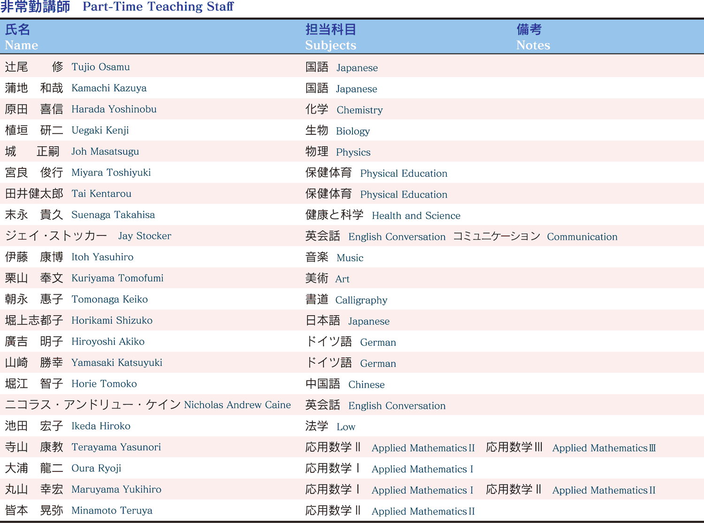
Task: Click the subject 'Biology'
Action: point(353,131)
